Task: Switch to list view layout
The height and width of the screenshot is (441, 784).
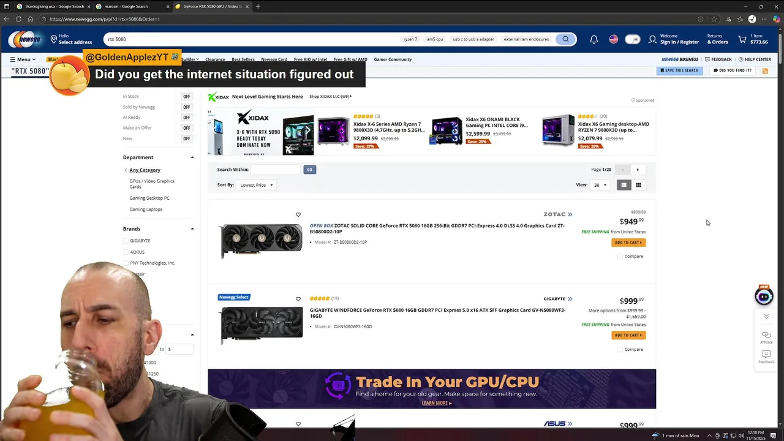Action: click(x=624, y=185)
